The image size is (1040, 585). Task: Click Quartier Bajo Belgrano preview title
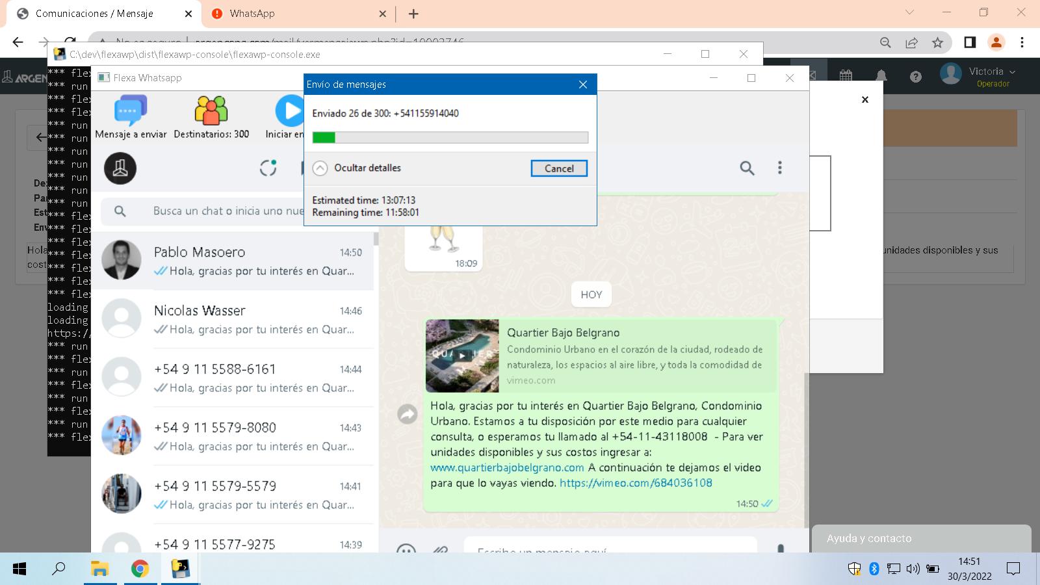pyautogui.click(x=564, y=333)
